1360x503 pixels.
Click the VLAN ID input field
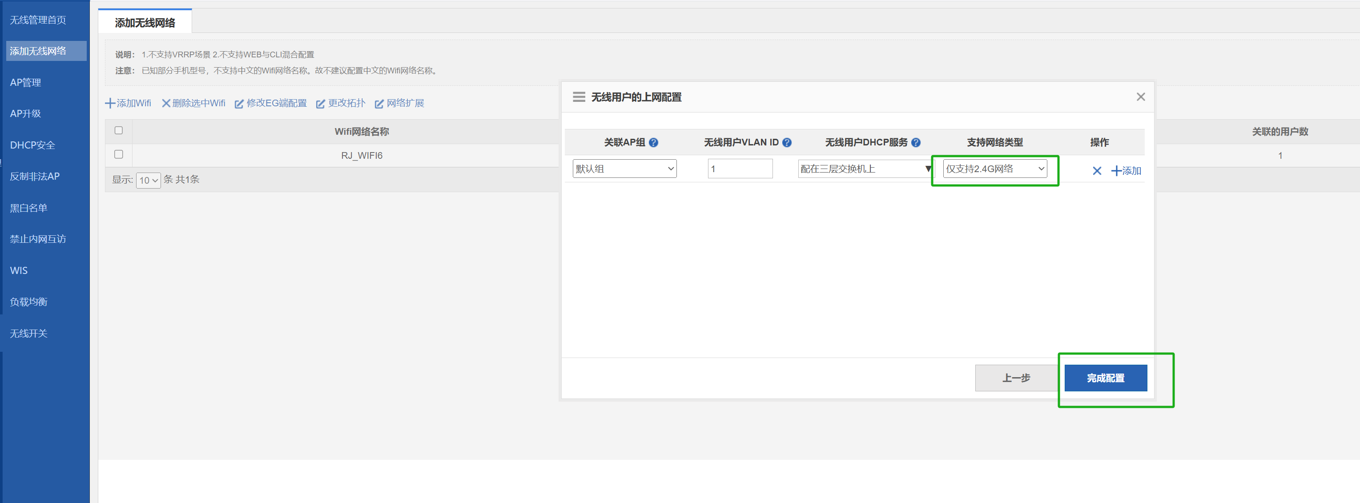[x=740, y=169]
